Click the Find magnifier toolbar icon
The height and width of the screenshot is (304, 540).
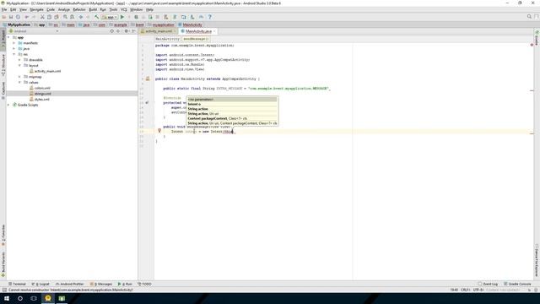(65, 17)
